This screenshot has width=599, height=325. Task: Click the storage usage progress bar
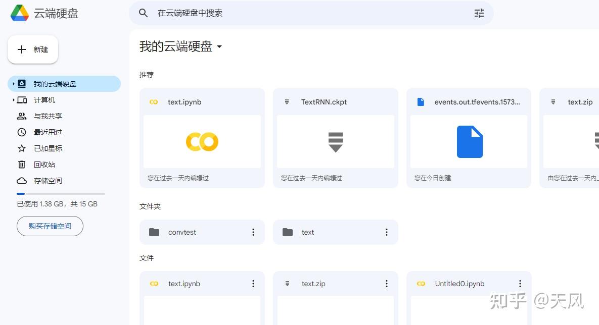(61, 193)
